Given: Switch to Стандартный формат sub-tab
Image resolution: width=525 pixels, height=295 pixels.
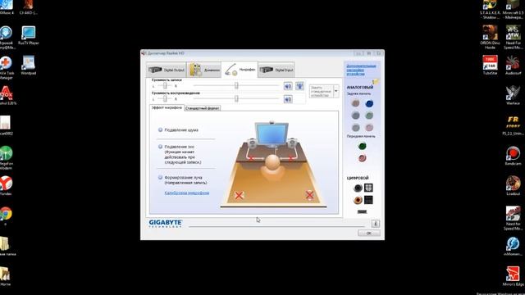Looking at the screenshot, I should pyautogui.click(x=203, y=108).
